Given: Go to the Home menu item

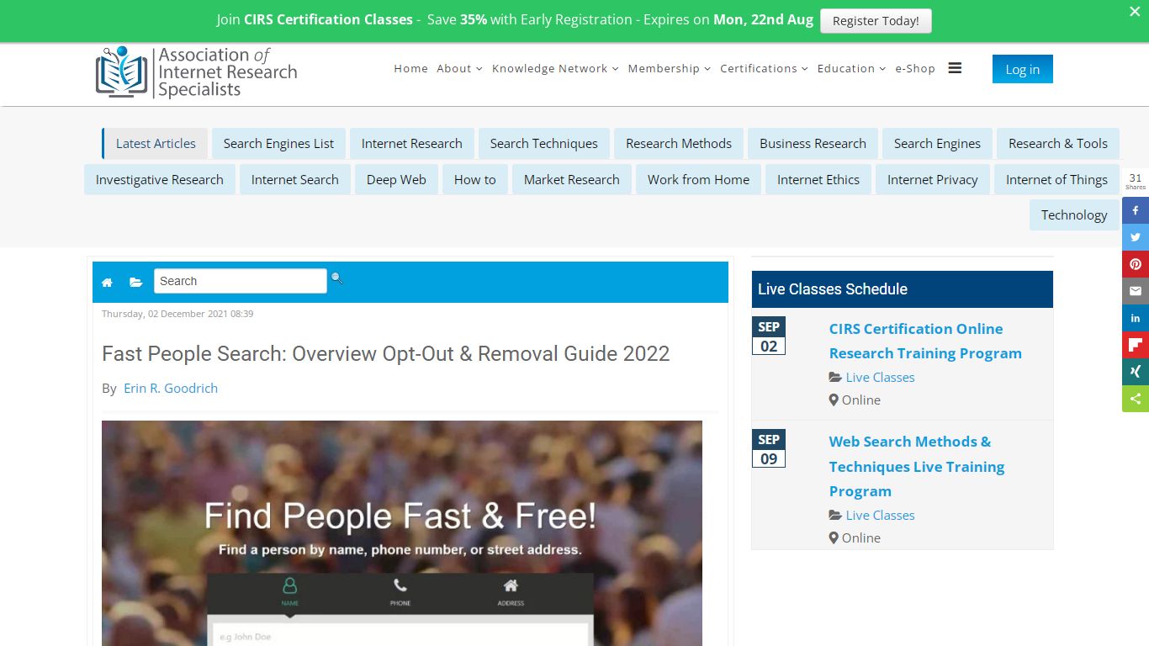Looking at the screenshot, I should point(411,68).
